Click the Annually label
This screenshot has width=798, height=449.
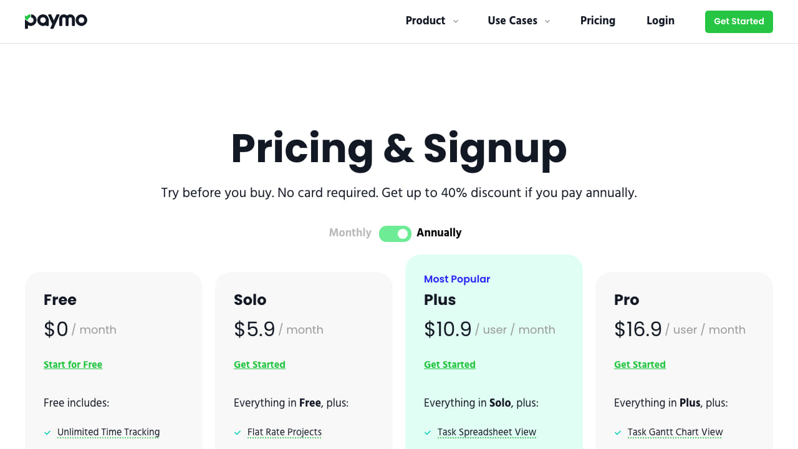pyautogui.click(x=439, y=233)
